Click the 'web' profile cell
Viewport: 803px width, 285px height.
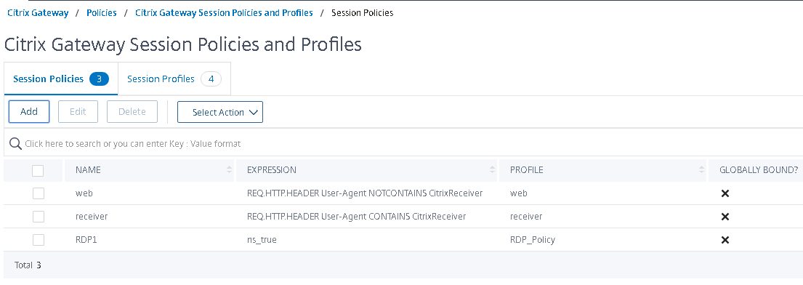pyautogui.click(x=519, y=193)
